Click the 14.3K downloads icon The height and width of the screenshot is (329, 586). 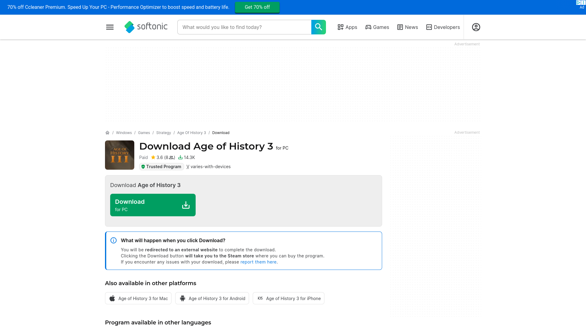click(x=180, y=157)
